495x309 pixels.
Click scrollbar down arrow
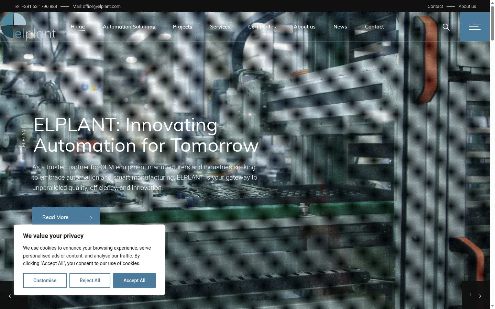(492, 306)
